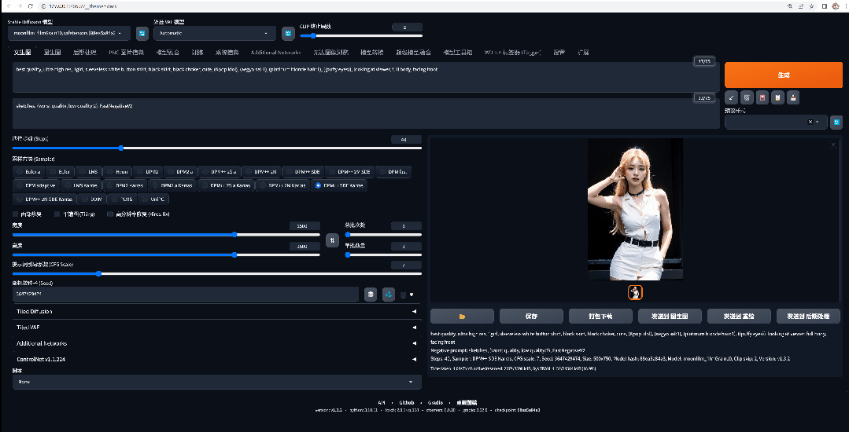
Task: Open output folder with folder icon button
Action: [x=462, y=316]
